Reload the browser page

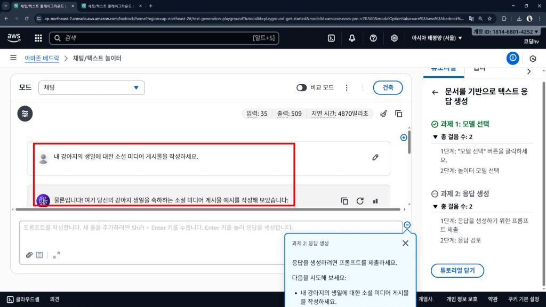(27, 19)
